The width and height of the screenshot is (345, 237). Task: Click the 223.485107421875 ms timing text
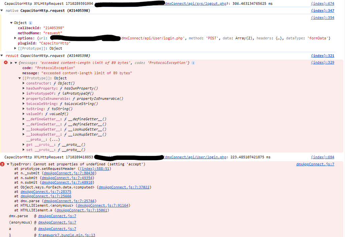click(250, 157)
